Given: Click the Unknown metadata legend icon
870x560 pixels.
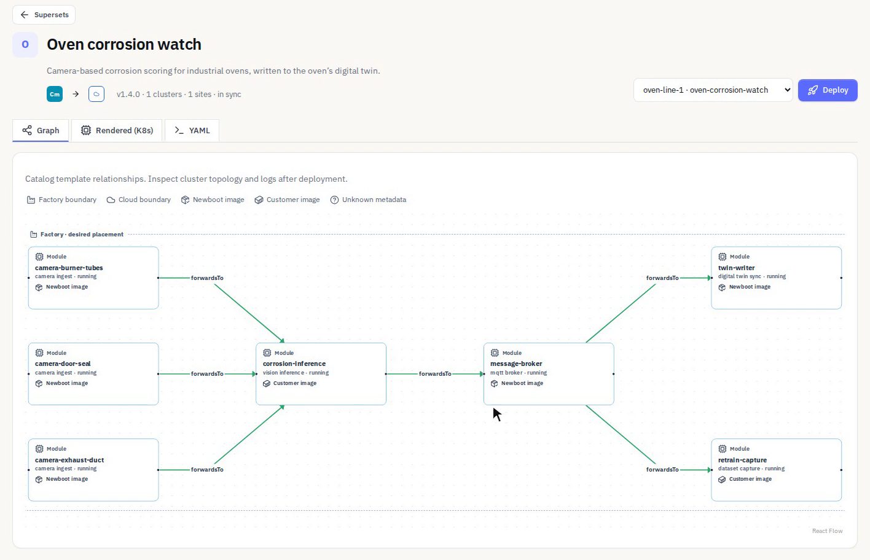Looking at the screenshot, I should click(x=334, y=200).
